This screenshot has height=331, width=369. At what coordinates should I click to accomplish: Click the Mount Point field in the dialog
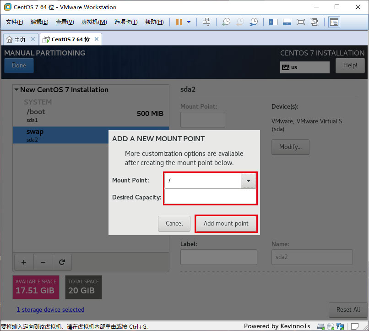pos(203,181)
